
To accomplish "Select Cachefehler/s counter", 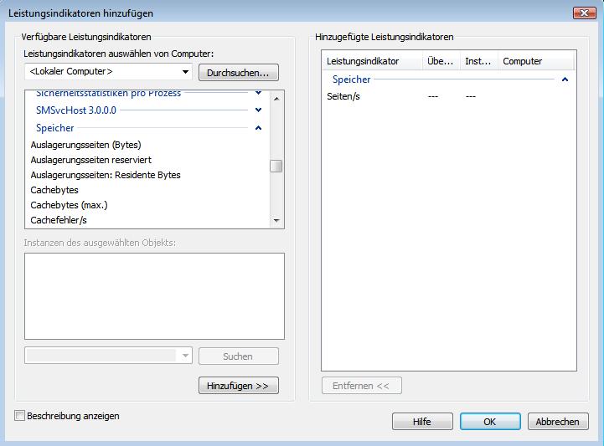I will [x=59, y=220].
